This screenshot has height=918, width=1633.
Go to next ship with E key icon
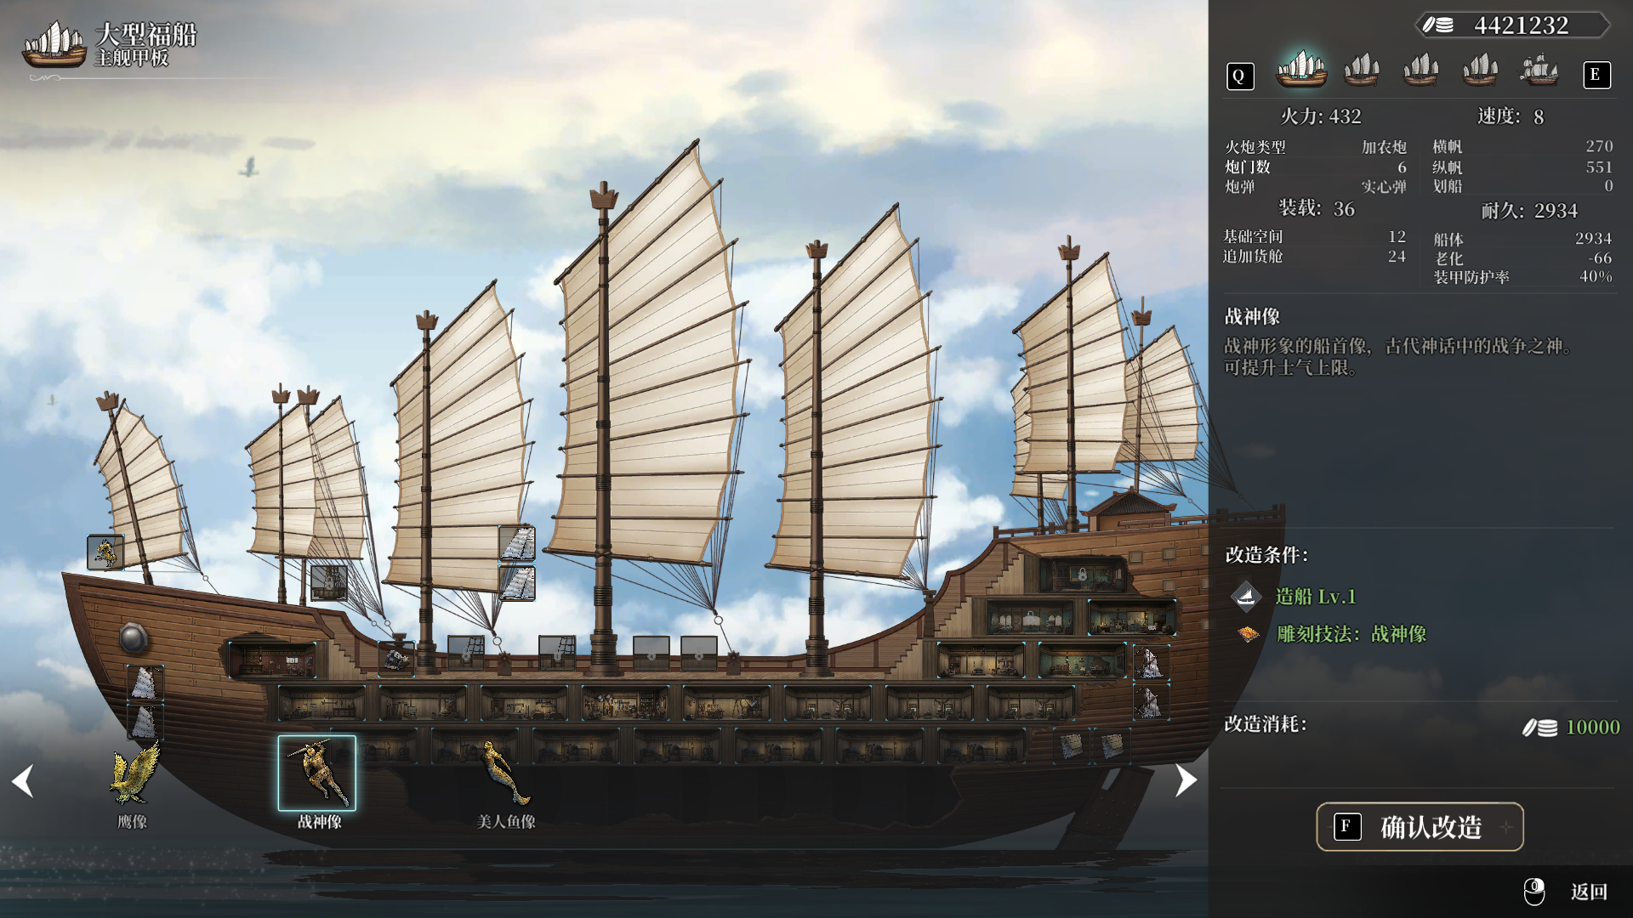click(1596, 76)
